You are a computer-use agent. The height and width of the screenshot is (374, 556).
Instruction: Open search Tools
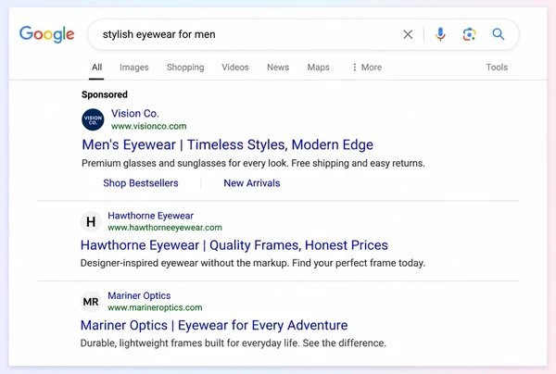pyautogui.click(x=497, y=68)
